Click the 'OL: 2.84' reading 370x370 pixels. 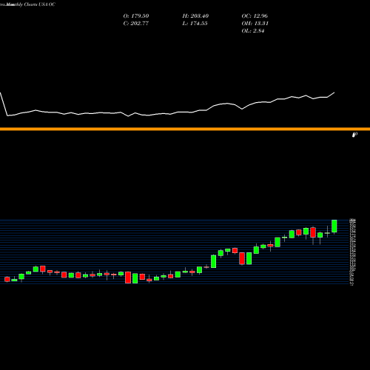pos(253,31)
